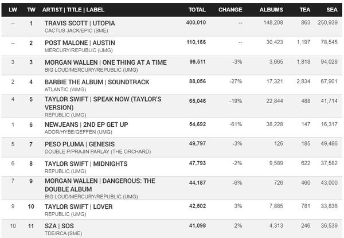Click the TEA column header
The image size is (344, 238).
(305, 10)
